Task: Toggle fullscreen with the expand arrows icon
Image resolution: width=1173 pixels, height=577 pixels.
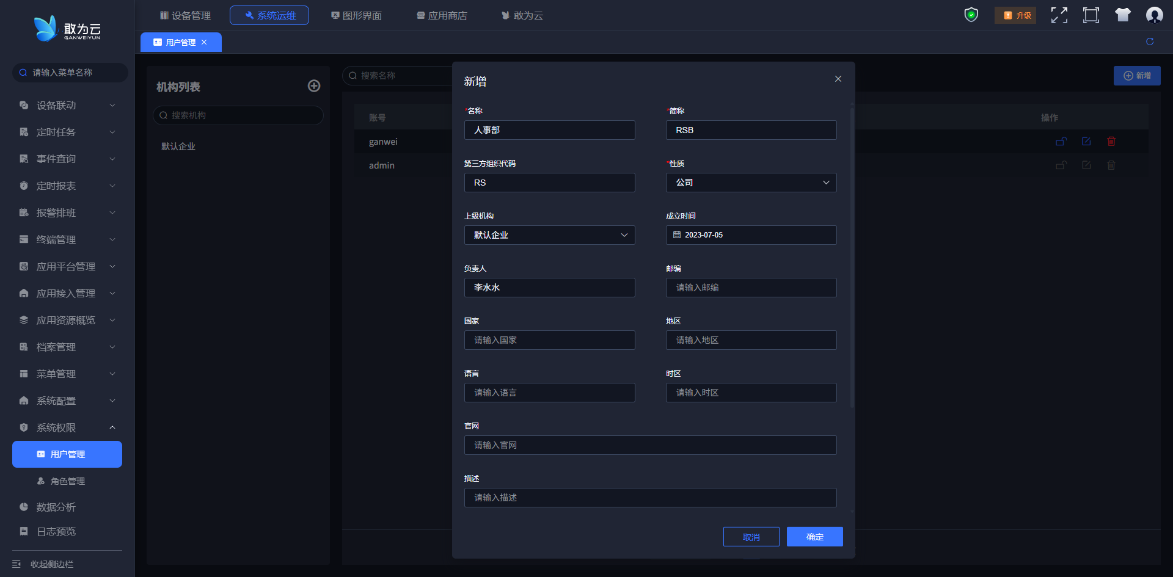Action: click(1059, 15)
